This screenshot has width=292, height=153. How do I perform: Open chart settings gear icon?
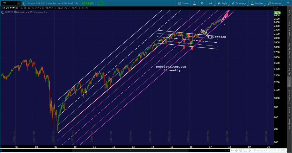[202, 3]
